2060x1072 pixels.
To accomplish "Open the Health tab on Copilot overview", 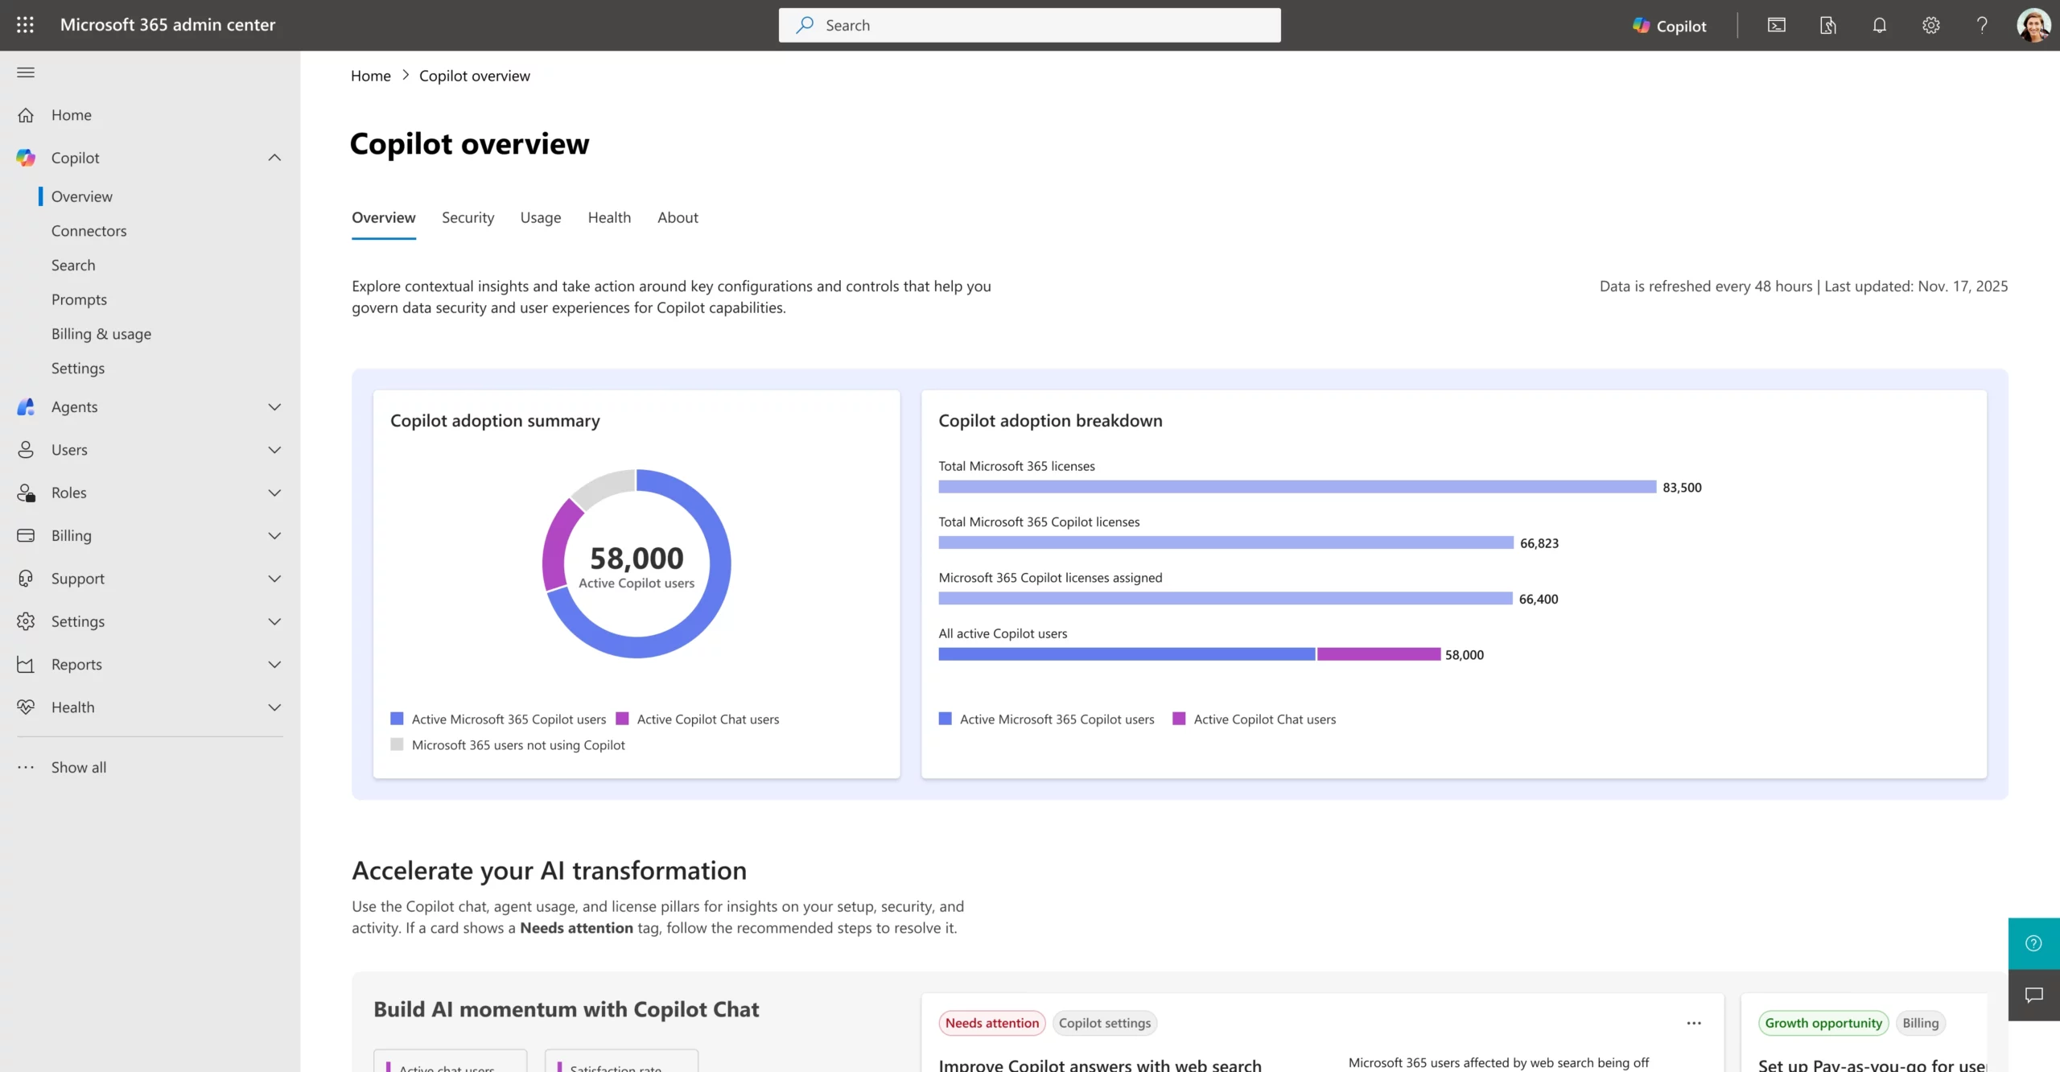I will (x=609, y=217).
